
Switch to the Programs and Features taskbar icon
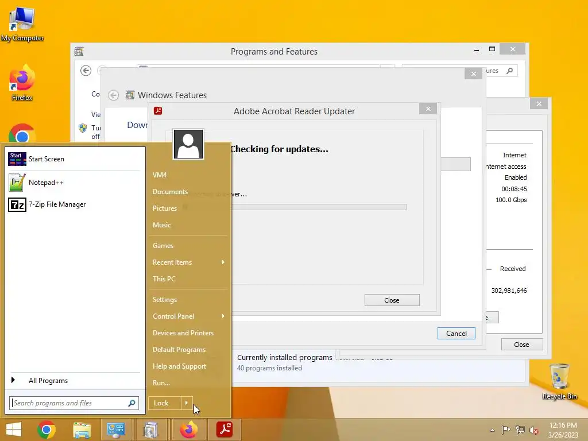[151, 430]
